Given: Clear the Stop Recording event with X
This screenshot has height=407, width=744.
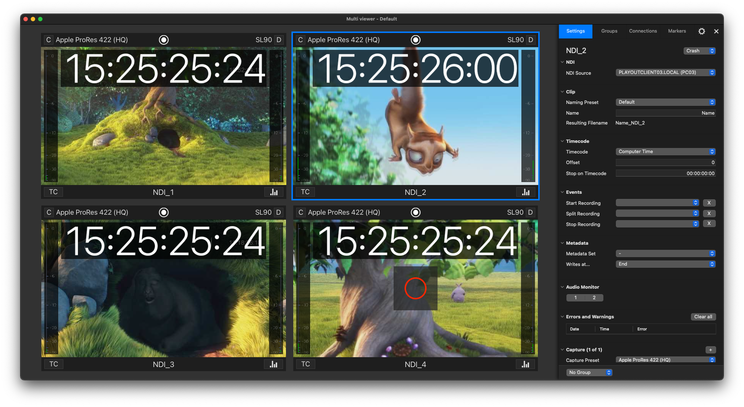Looking at the screenshot, I should coord(709,224).
